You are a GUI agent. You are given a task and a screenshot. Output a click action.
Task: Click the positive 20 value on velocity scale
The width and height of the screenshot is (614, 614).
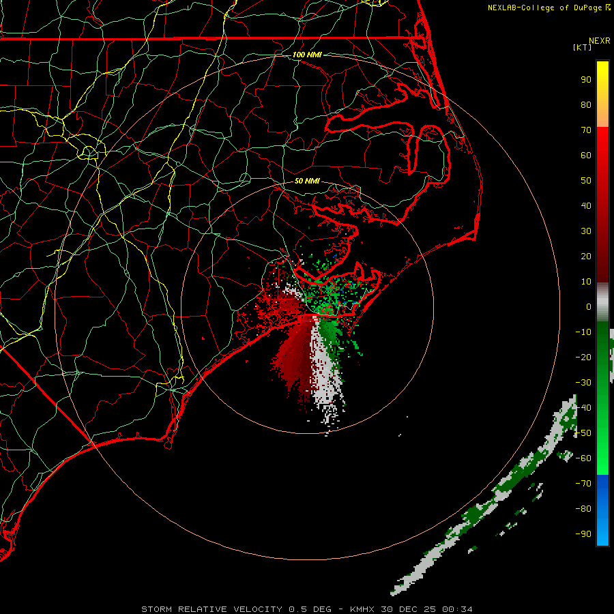click(586, 256)
